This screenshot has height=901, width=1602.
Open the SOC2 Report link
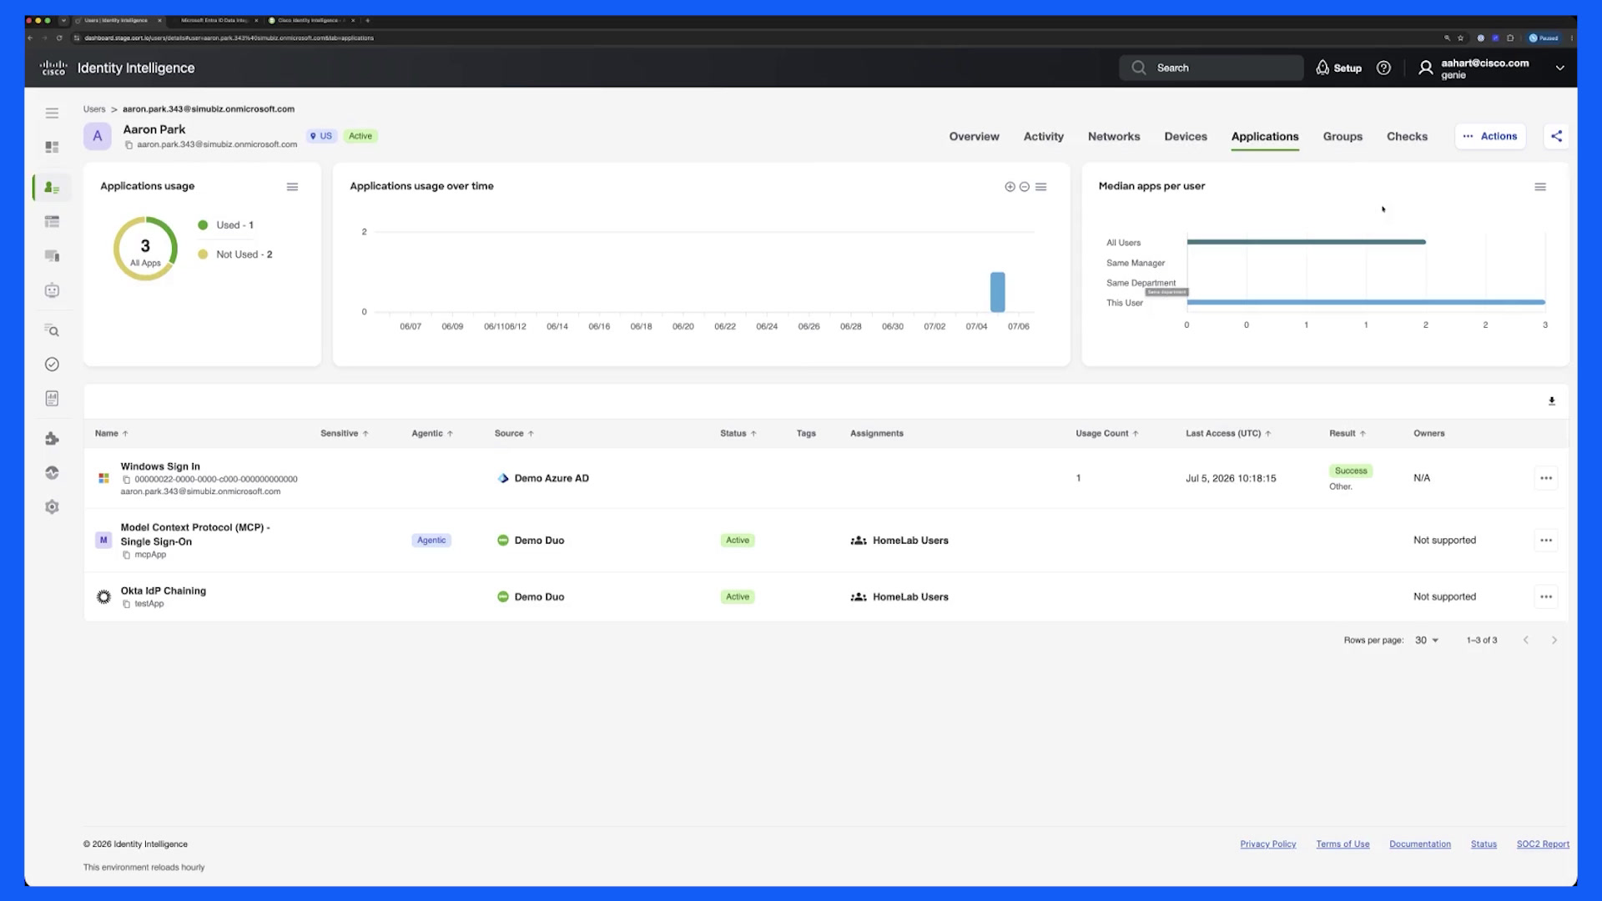pos(1543,844)
